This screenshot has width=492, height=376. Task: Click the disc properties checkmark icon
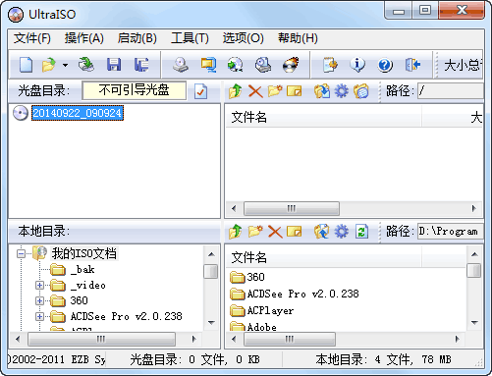pos(200,91)
